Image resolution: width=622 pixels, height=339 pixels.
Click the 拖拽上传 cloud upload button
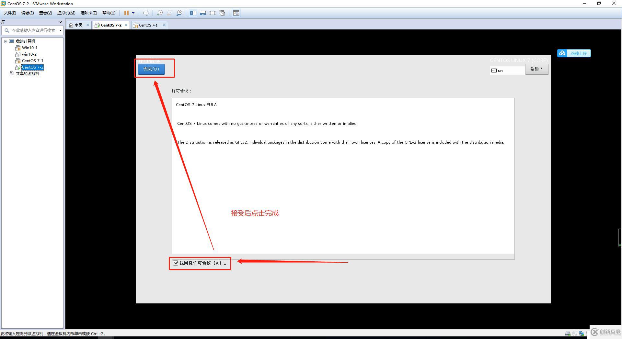point(574,53)
